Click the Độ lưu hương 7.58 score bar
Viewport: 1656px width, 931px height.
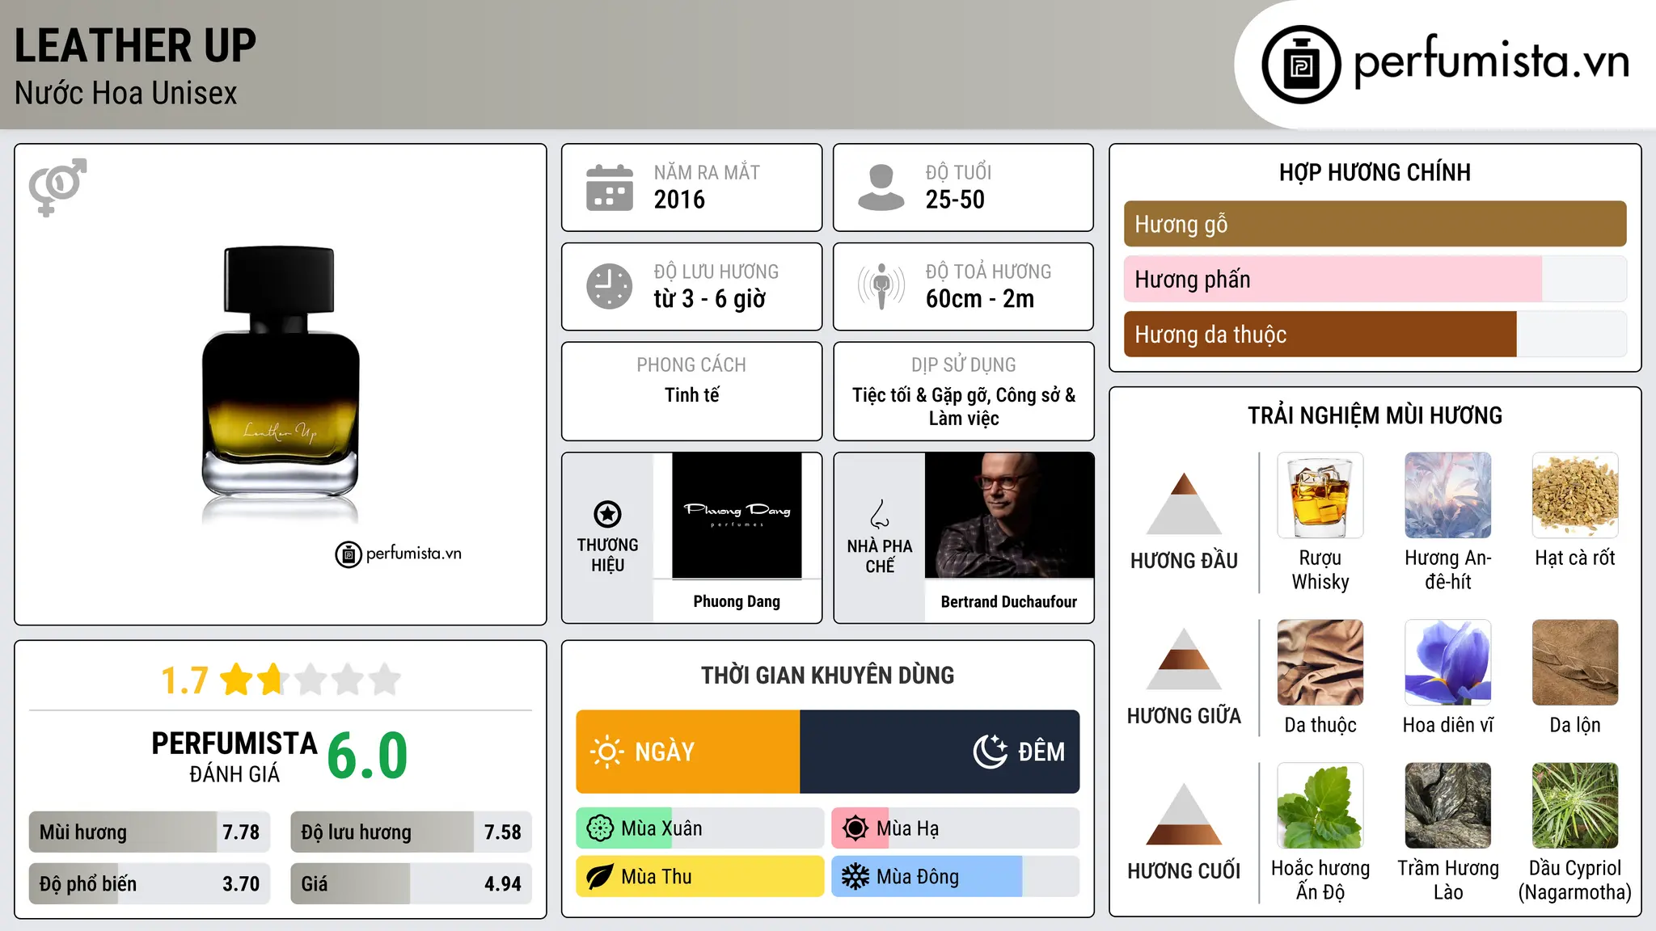(x=411, y=832)
